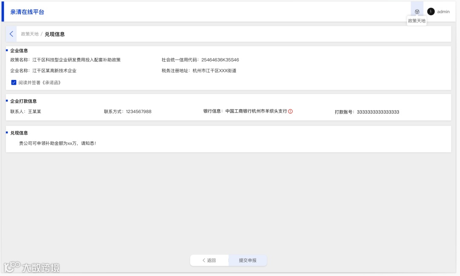Viewport: 460px width, 276px height.
Task: Submit with the 提交申报 button
Action: click(x=247, y=260)
